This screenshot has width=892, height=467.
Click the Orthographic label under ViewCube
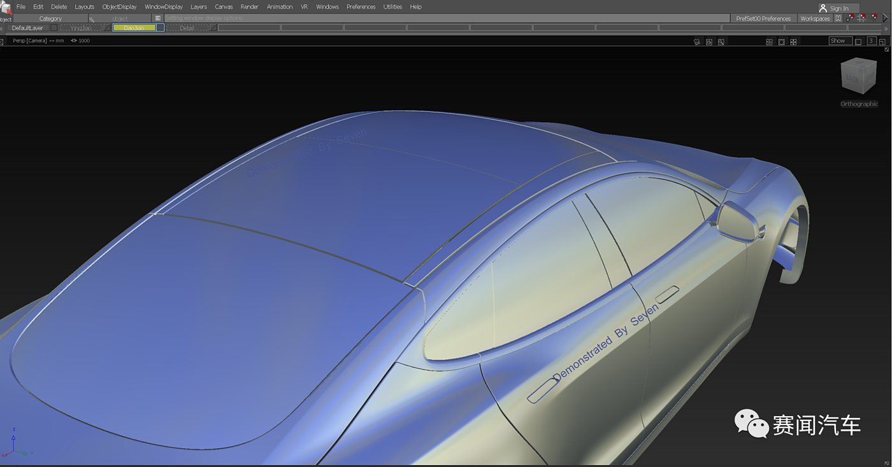point(859,104)
